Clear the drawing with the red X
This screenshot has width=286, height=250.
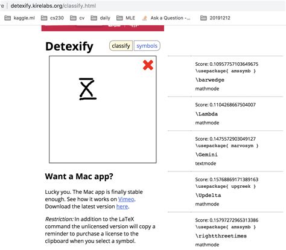[x=148, y=65]
